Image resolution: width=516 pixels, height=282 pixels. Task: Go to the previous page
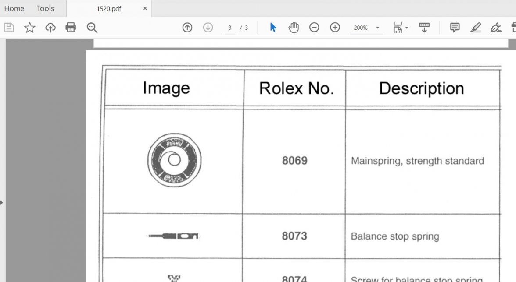click(x=187, y=28)
